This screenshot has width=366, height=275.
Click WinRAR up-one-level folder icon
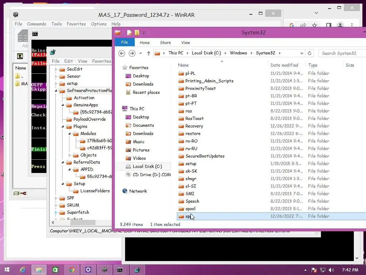(20, 56)
